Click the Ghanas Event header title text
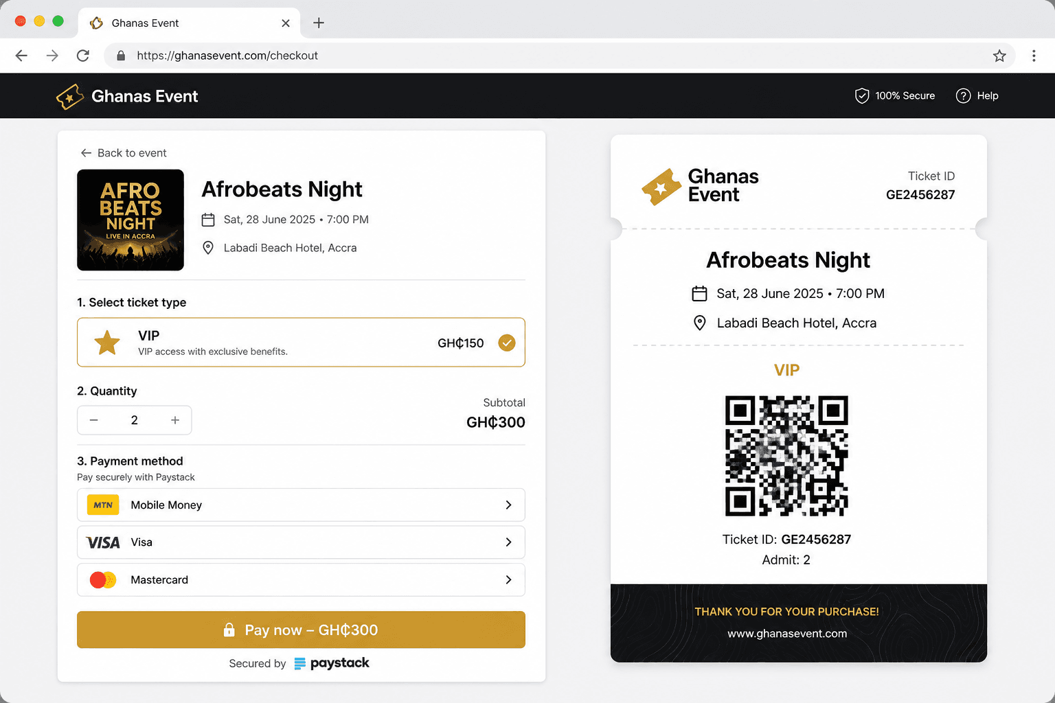 (x=144, y=96)
